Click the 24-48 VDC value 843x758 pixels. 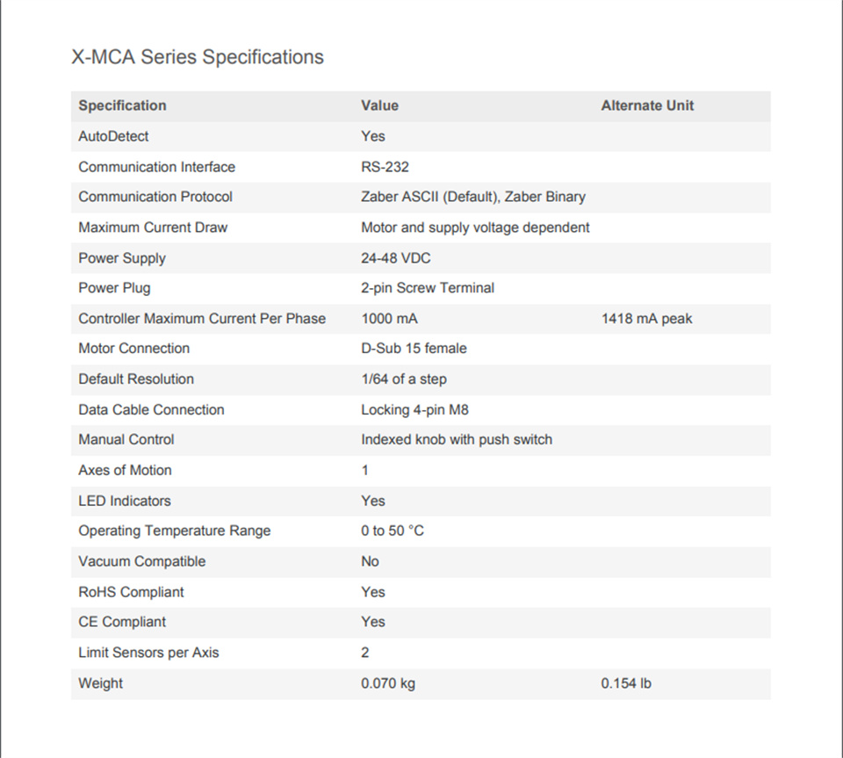(x=396, y=258)
